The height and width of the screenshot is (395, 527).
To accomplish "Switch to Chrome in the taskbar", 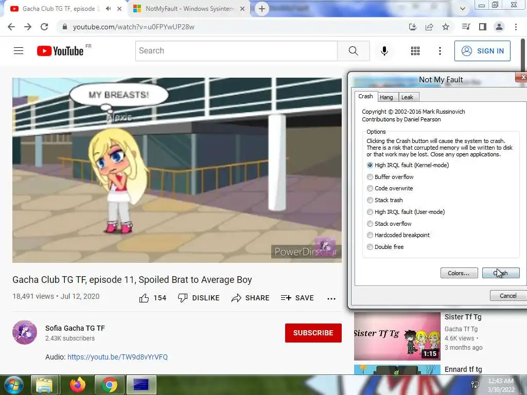I will click(x=109, y=385).
